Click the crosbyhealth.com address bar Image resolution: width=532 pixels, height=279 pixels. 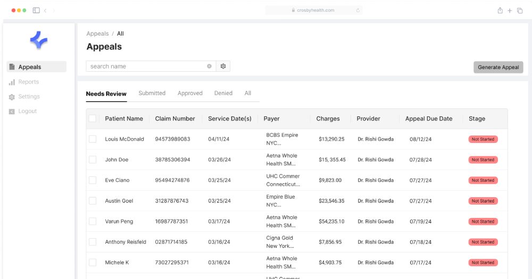314,11
